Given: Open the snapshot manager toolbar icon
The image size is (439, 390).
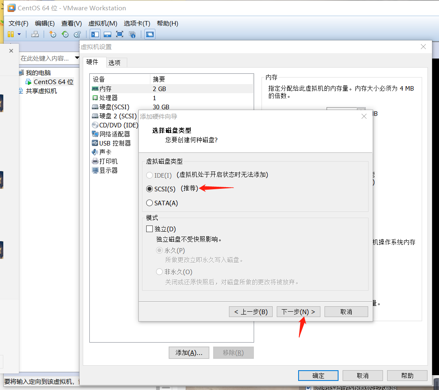Looking at the screenshot, I should (x=77, y=34).
